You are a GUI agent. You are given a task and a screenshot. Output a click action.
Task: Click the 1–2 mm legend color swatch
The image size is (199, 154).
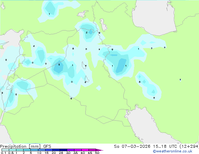click(x=20, y=150)
